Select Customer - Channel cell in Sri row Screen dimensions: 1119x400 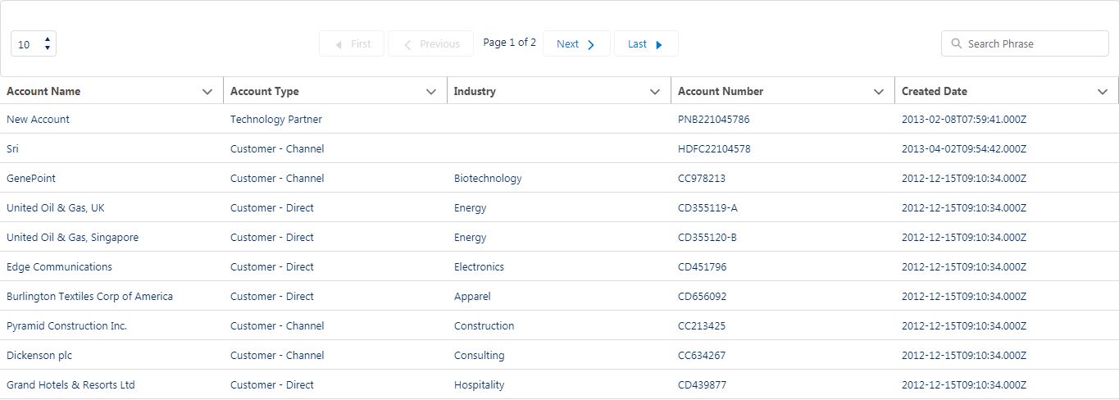277,149
